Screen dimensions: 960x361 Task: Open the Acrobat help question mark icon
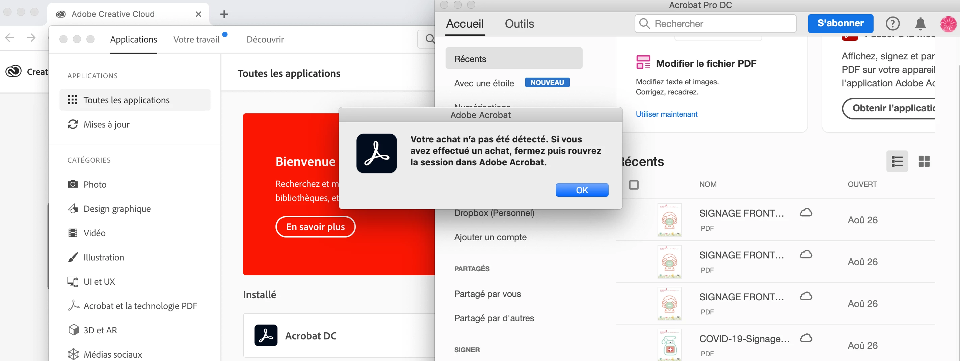click(892, 24)
